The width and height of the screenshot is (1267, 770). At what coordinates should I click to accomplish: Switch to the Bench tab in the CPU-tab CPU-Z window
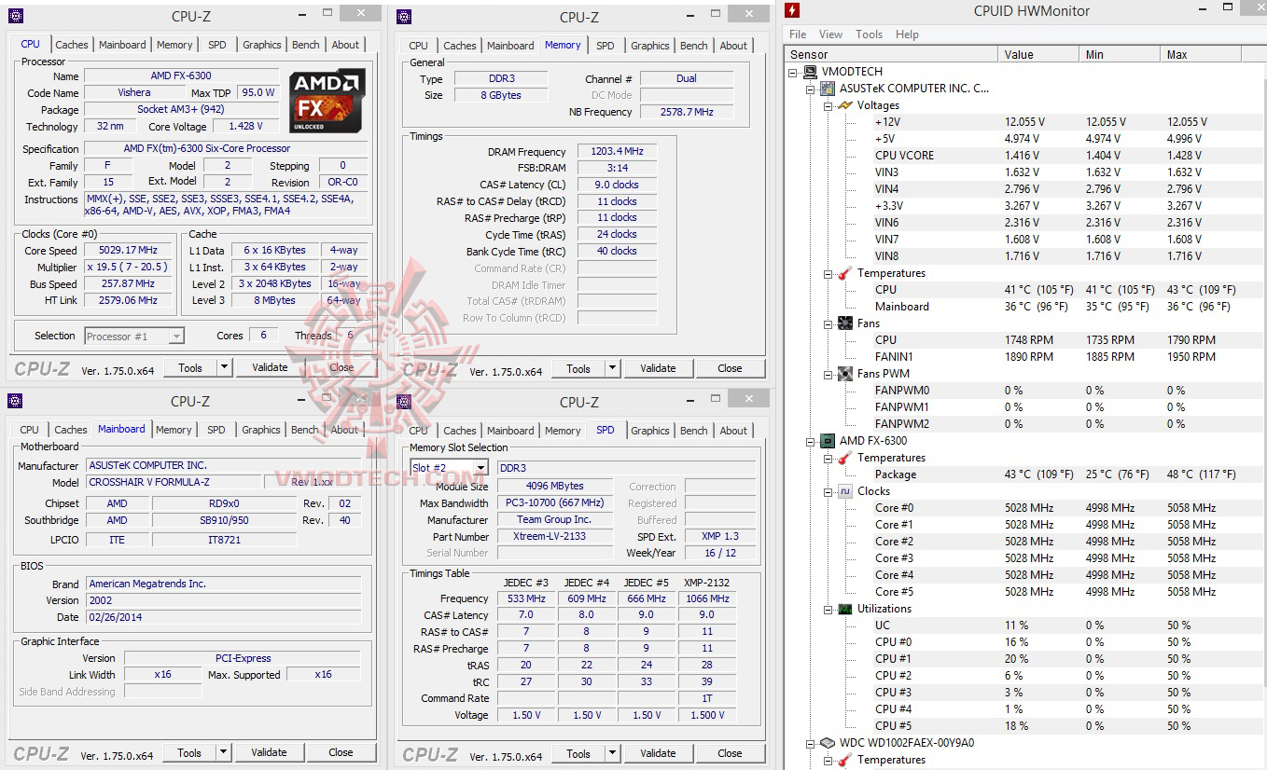tap(306, 45)
